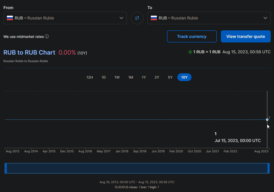
Task: Show the 1Y chart range
Action: [144, 77]
